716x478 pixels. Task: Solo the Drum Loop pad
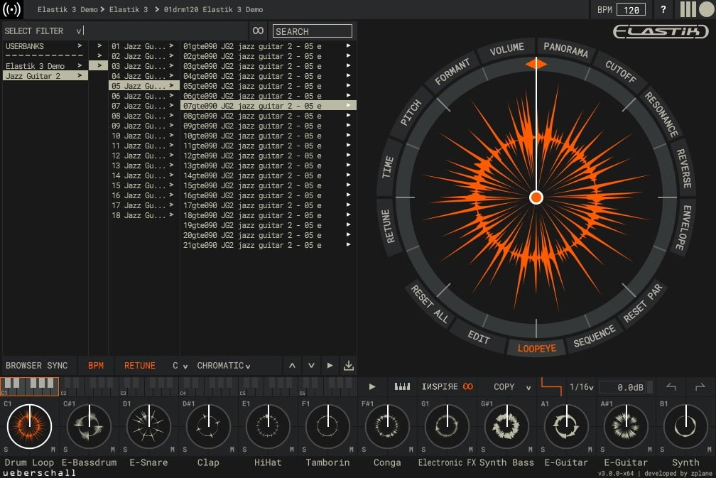6,450
